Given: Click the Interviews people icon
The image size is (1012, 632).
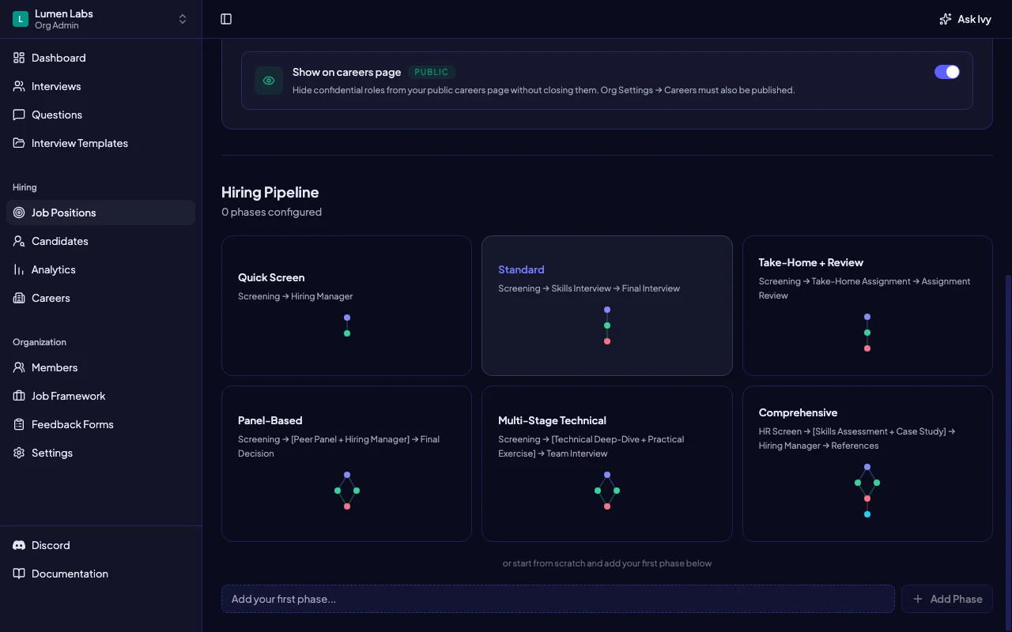Looking at the screenshot, I should 19,86.
